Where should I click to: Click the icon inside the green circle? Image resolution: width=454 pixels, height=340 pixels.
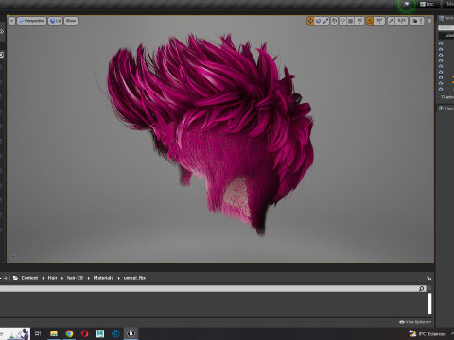coord(407,4)
